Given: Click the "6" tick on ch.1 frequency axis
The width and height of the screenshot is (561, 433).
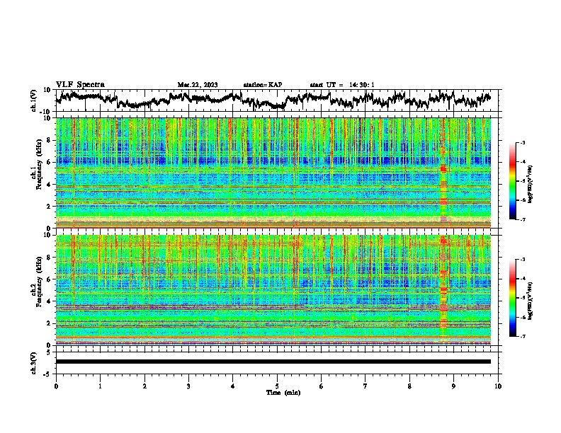Looking at the screenshot, I should [x=49, y=162].
